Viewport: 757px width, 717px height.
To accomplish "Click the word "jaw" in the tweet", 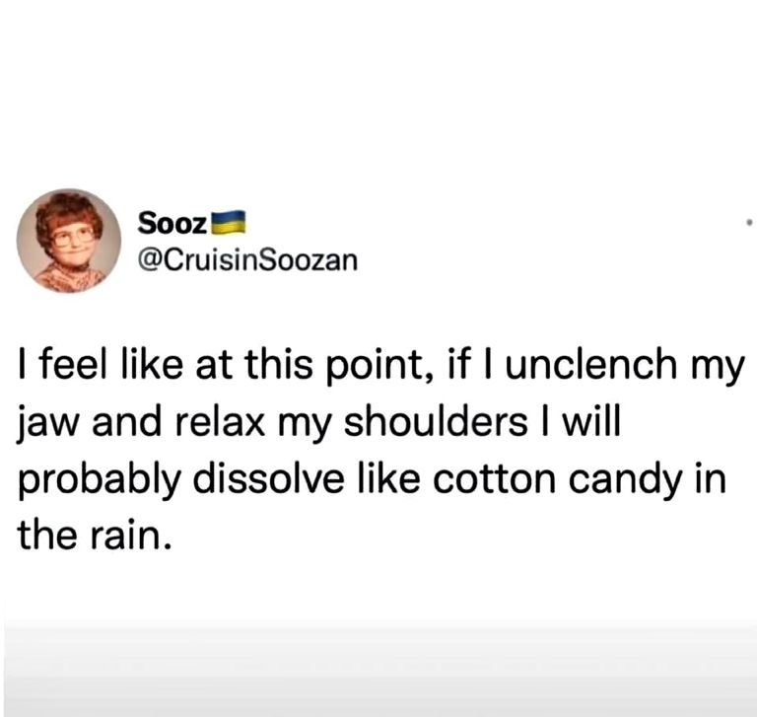I will (x=43, y=424).
